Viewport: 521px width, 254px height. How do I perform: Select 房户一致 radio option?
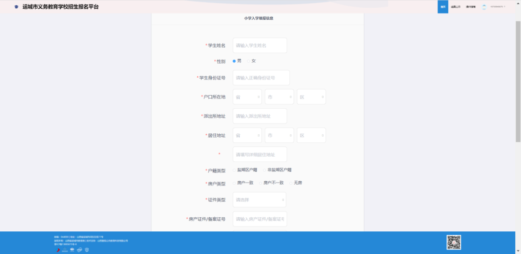(x=234, y=183)
